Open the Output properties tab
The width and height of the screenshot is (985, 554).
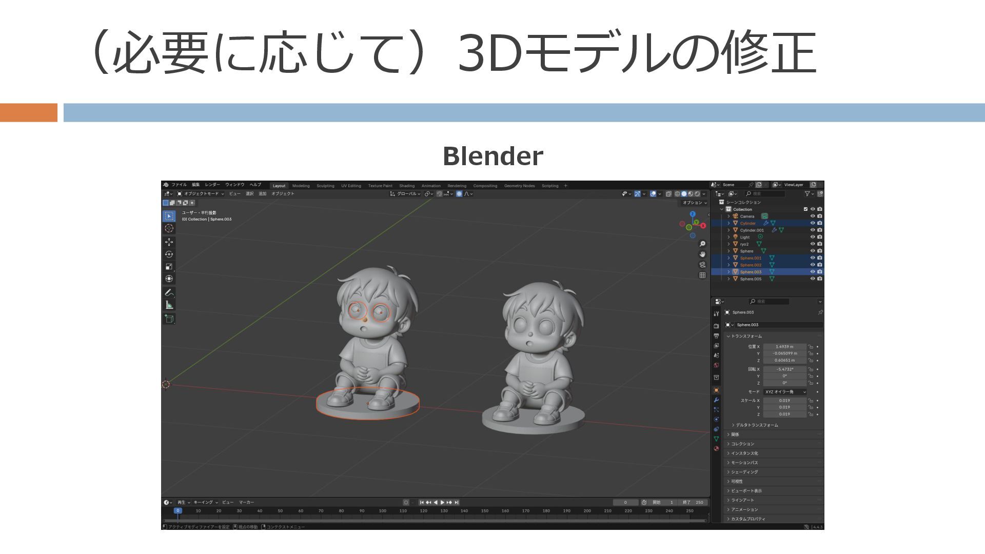(716, 336)
